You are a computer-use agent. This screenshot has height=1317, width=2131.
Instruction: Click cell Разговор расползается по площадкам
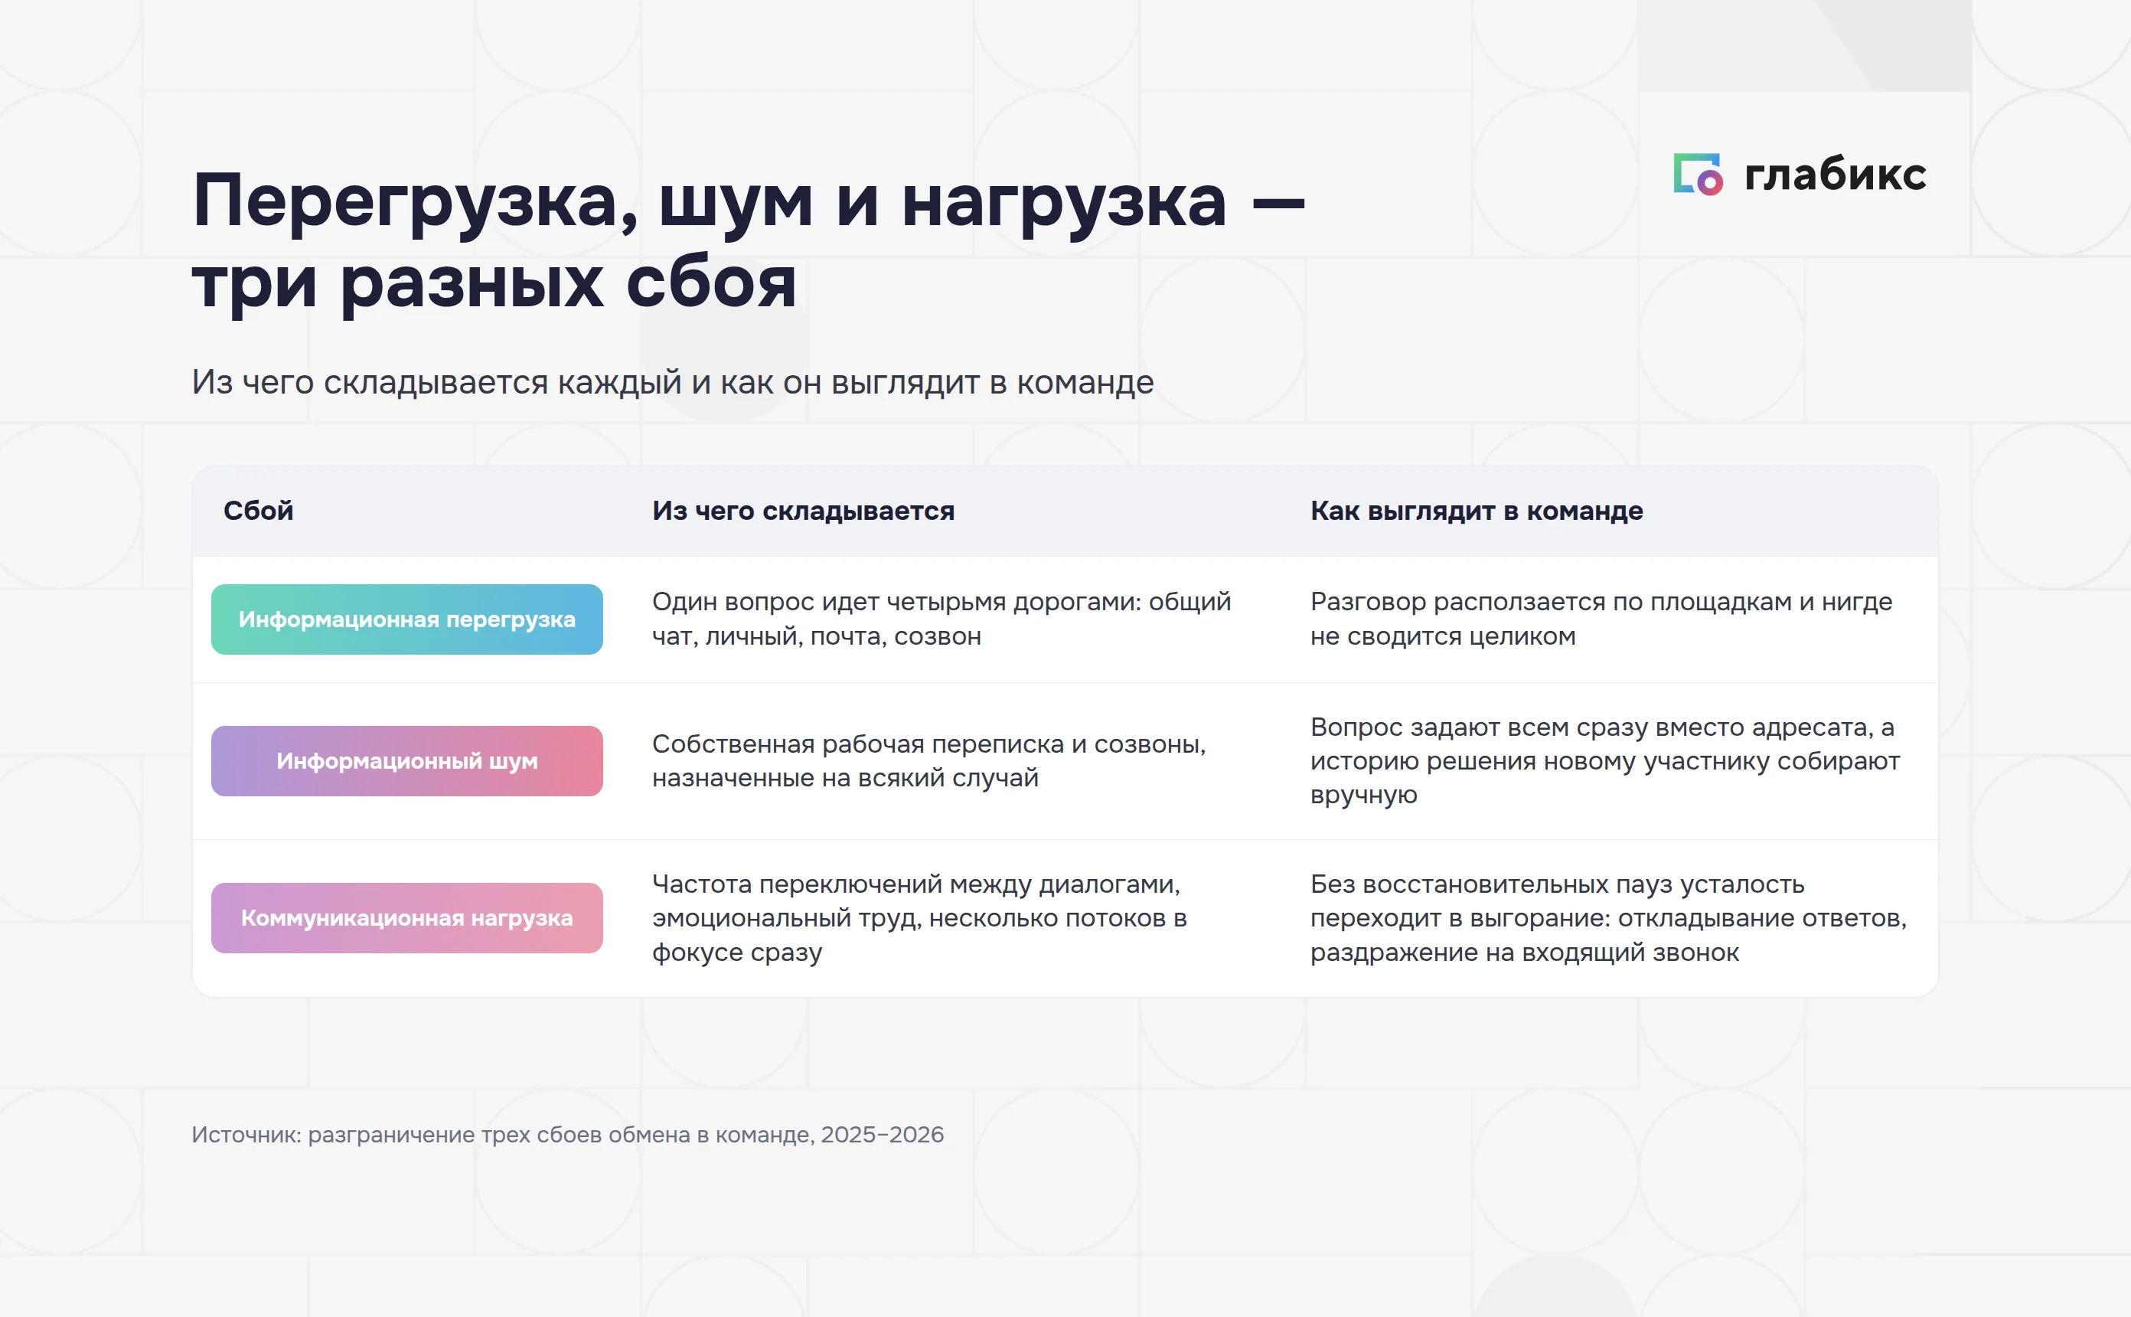(1601, 619)
